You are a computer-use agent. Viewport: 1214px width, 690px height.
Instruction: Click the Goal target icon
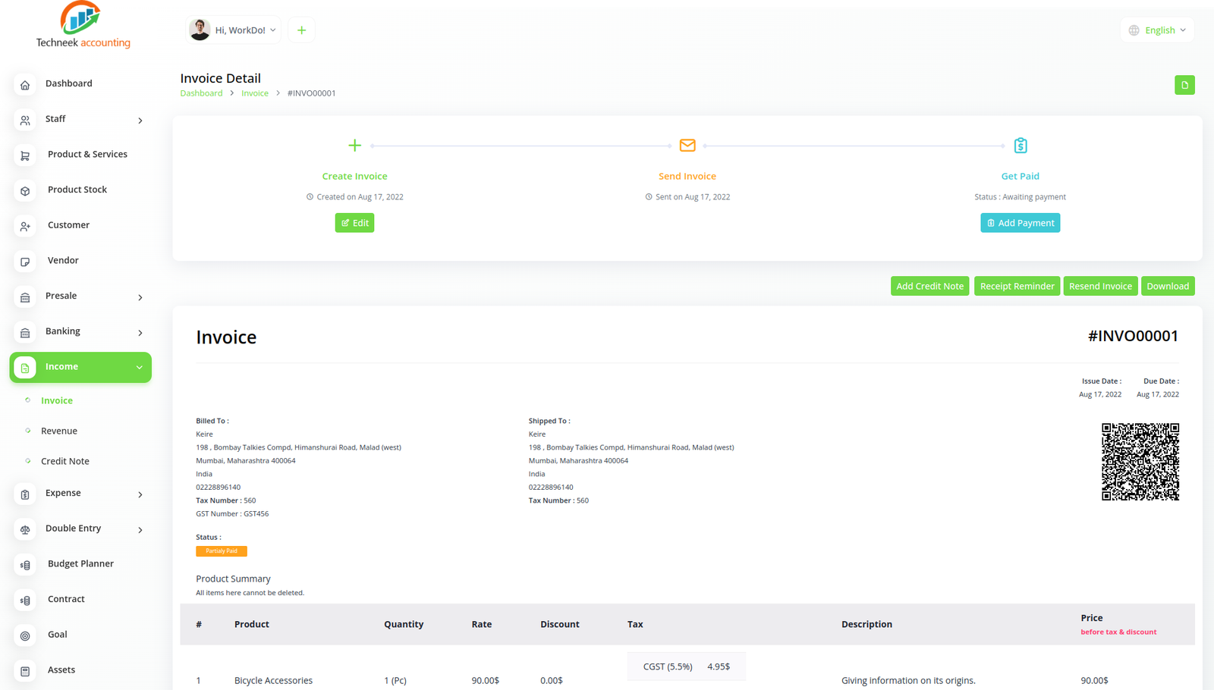coord(25,635)
